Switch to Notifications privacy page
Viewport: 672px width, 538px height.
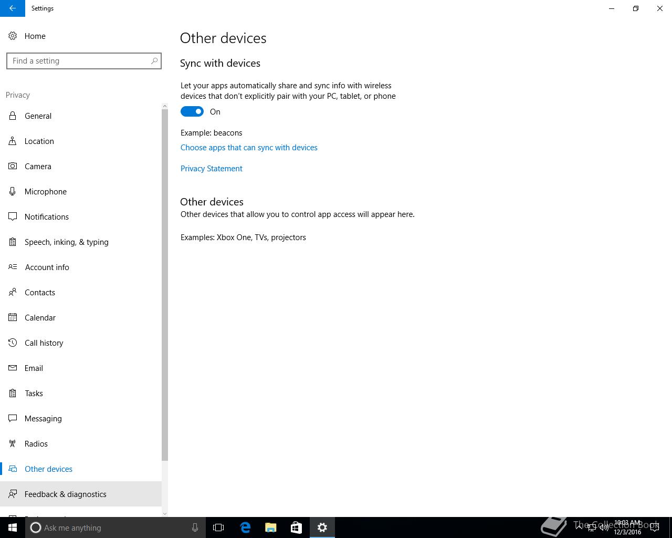pos(81,216)
